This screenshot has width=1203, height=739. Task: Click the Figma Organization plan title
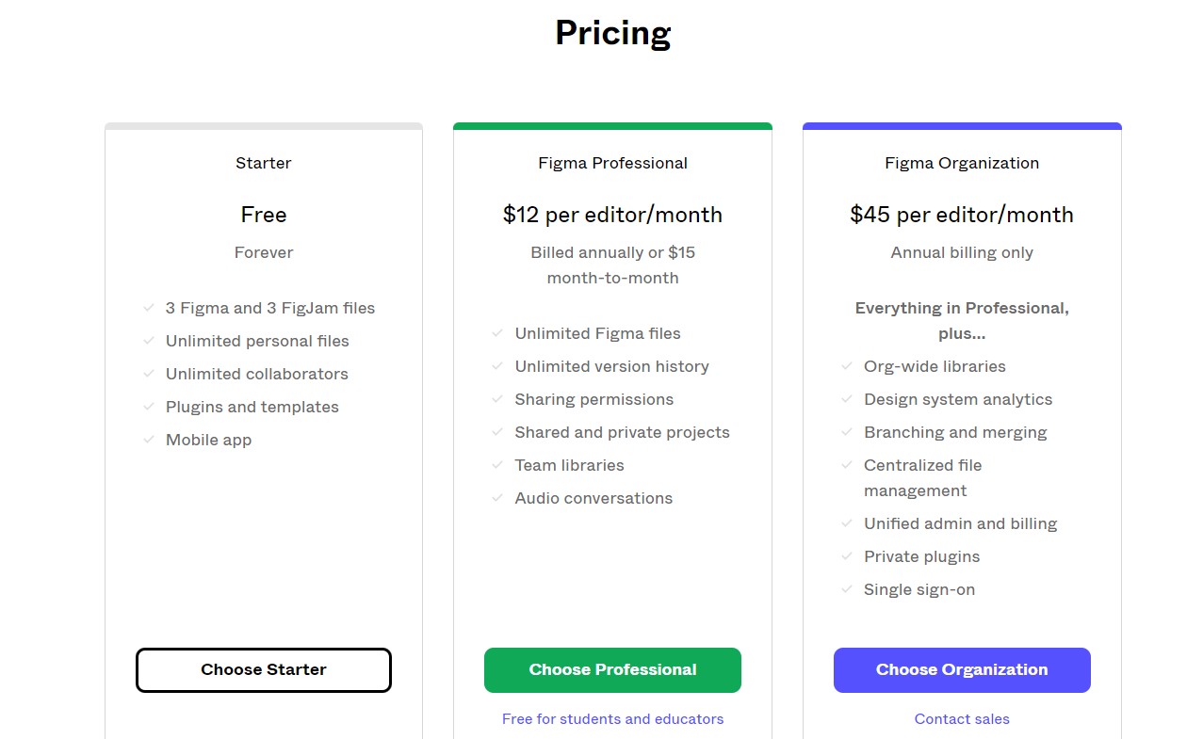pyautogui.click(x=962, y=163)
